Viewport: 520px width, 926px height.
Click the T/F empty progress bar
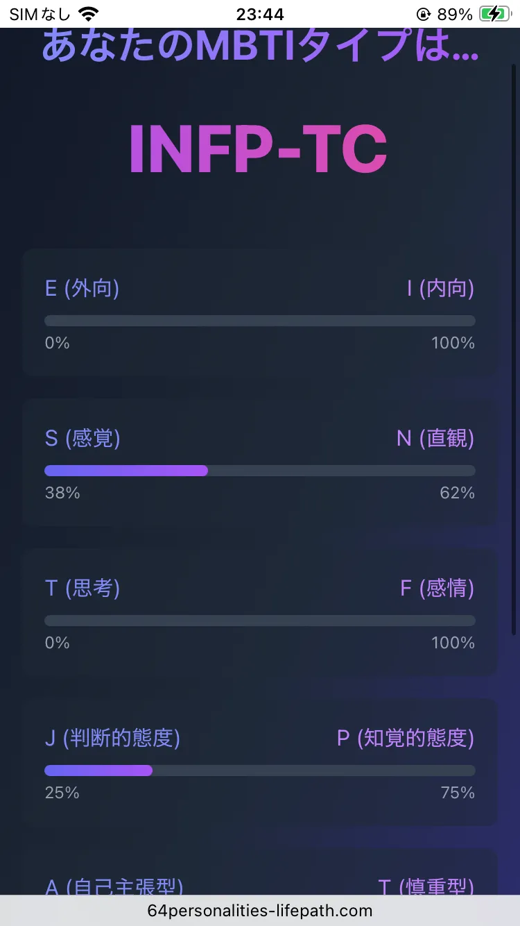click(x=260, y=621)
